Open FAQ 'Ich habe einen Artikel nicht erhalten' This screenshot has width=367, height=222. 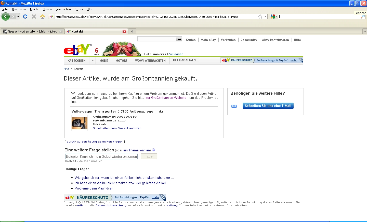tap(122, 183)
